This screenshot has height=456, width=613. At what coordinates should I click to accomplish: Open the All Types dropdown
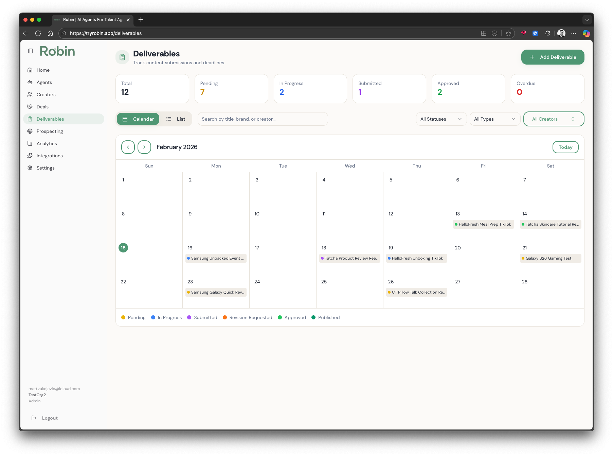(x=495, y=119)
